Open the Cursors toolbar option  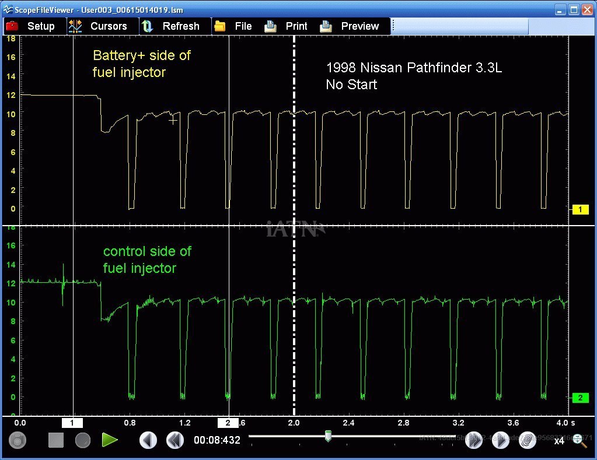pos(98,26)
